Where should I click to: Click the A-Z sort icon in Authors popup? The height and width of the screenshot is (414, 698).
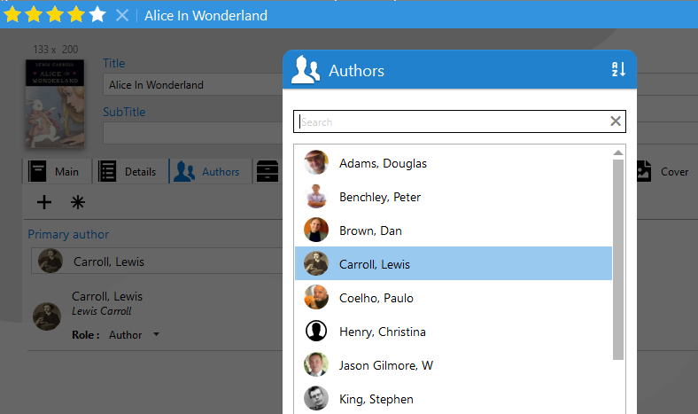pyautogui.click(x=618, y=70)
